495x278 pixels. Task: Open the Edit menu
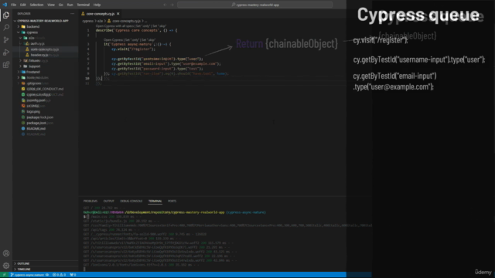(22, 5)
